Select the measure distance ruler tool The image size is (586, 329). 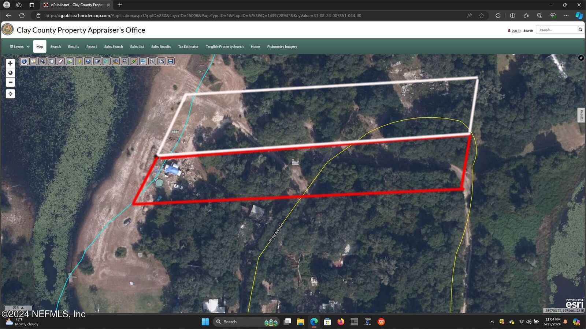(116, 61)
